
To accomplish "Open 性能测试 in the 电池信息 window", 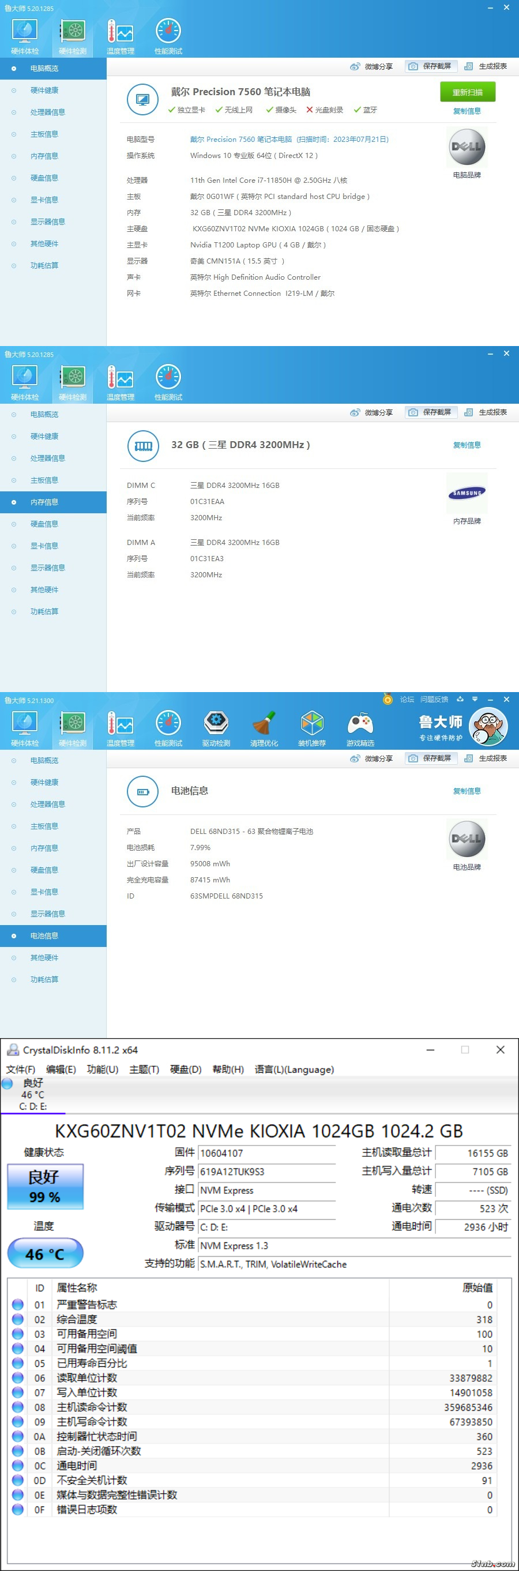I will (x=168, y=729).
